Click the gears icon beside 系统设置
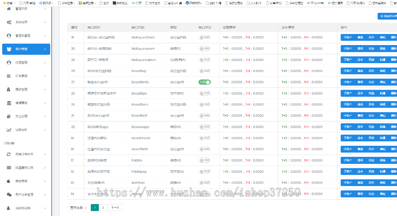This screenshot has height=216, width=397. click(x=9, y=22)
